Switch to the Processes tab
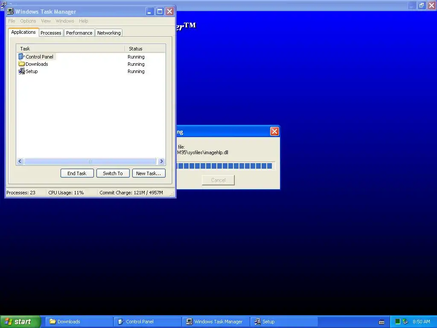This screenshot has height=328, width=437. point(51,33)
